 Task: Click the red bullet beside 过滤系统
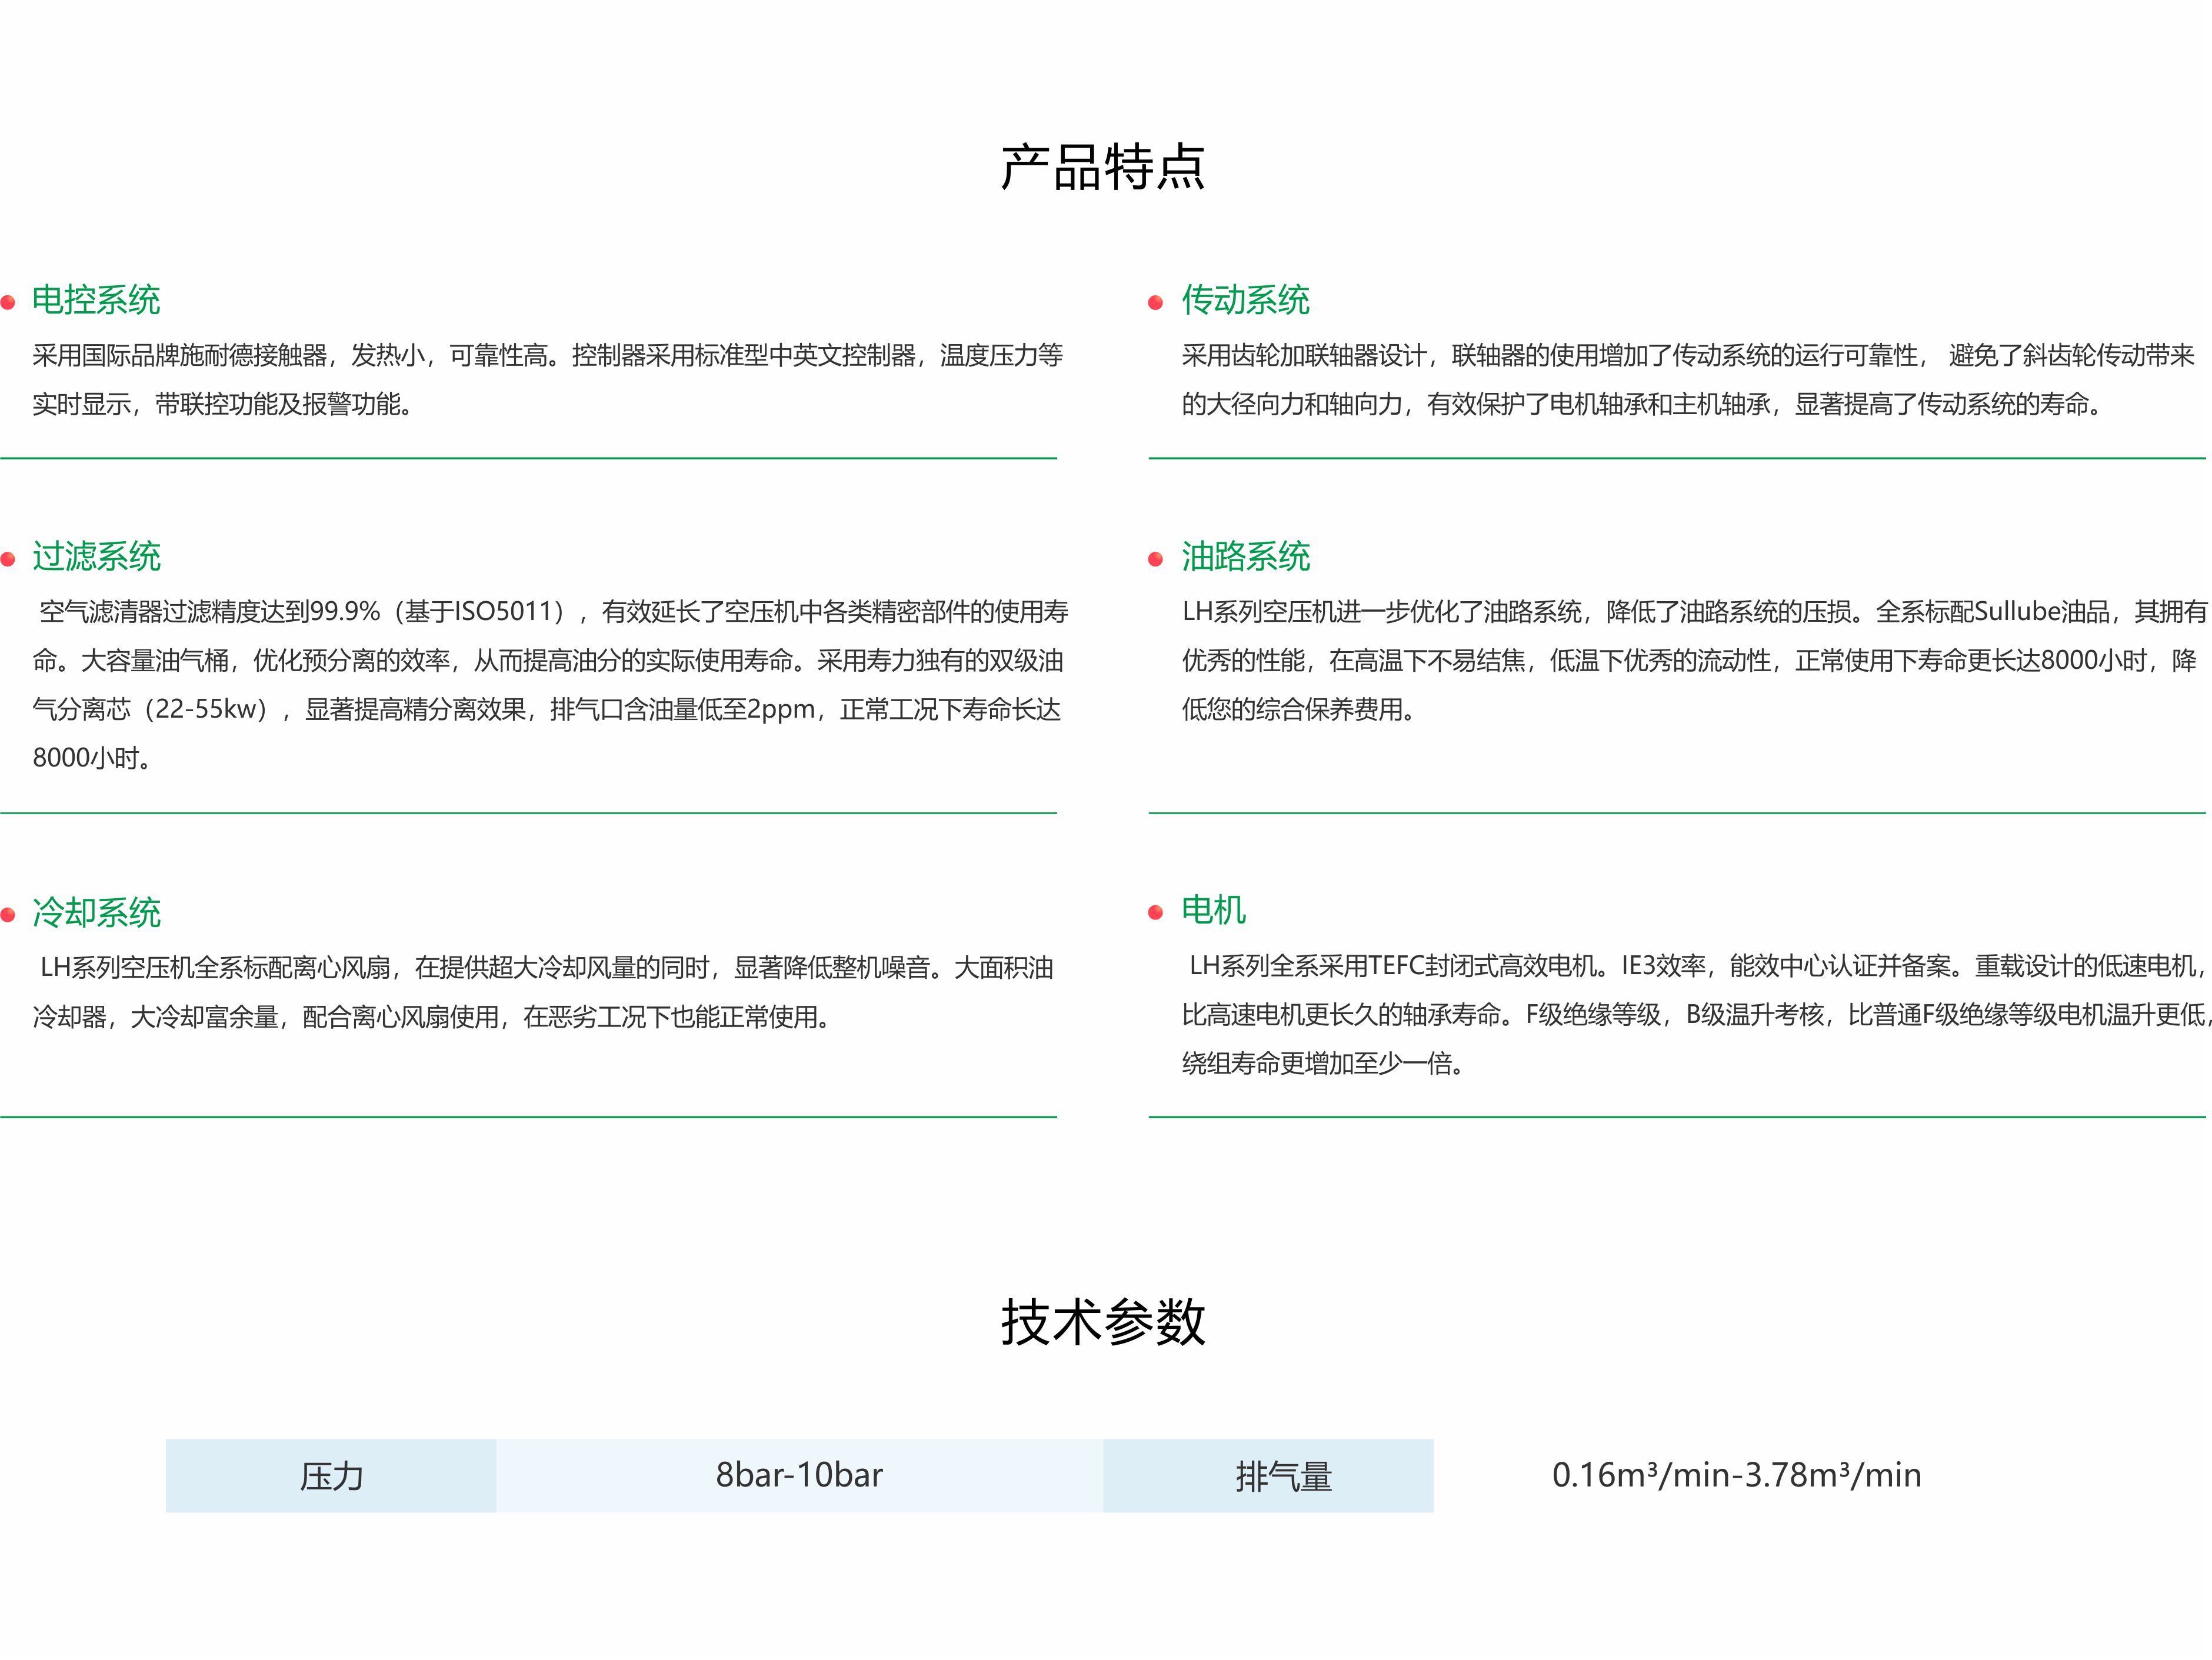pyautogui.click(x=8, y=559)
